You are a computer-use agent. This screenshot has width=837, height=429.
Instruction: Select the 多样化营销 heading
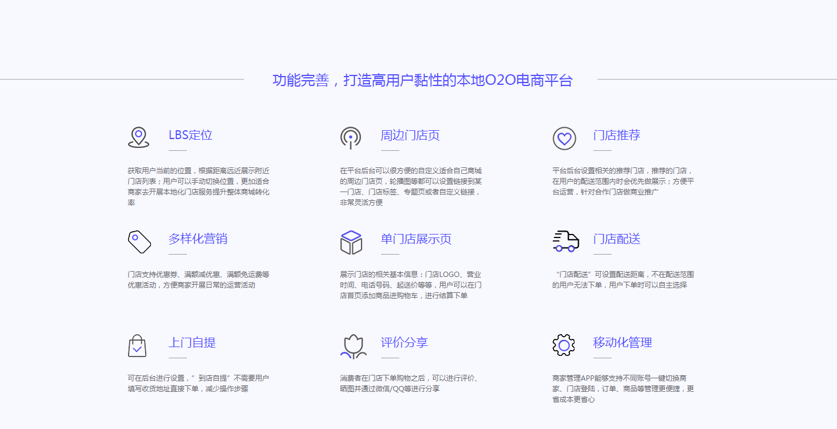[198, 239]
